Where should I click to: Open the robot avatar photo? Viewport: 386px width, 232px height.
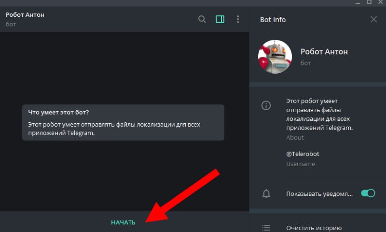(x=275, y=57)
